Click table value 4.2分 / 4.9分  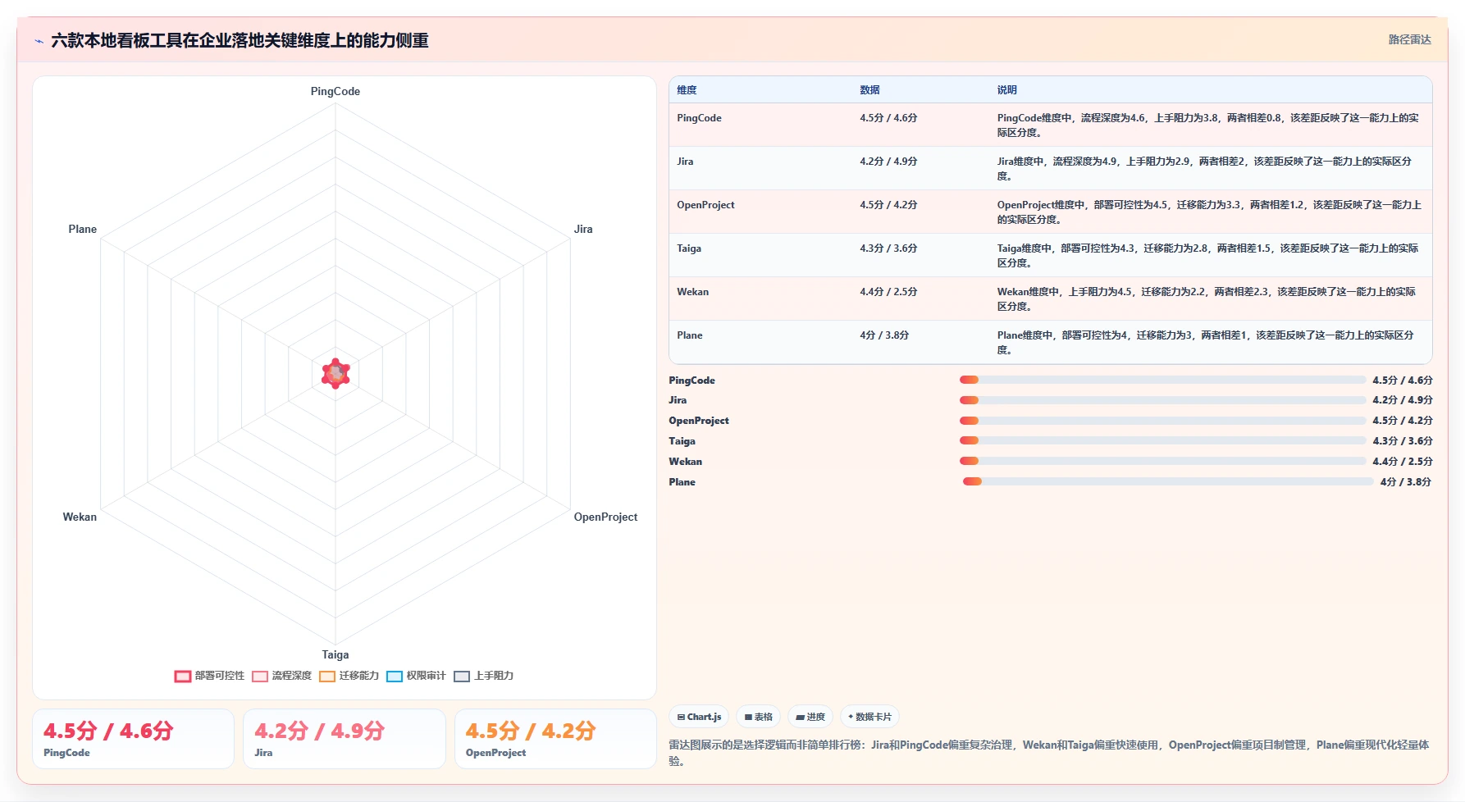(x=888, y=162)
